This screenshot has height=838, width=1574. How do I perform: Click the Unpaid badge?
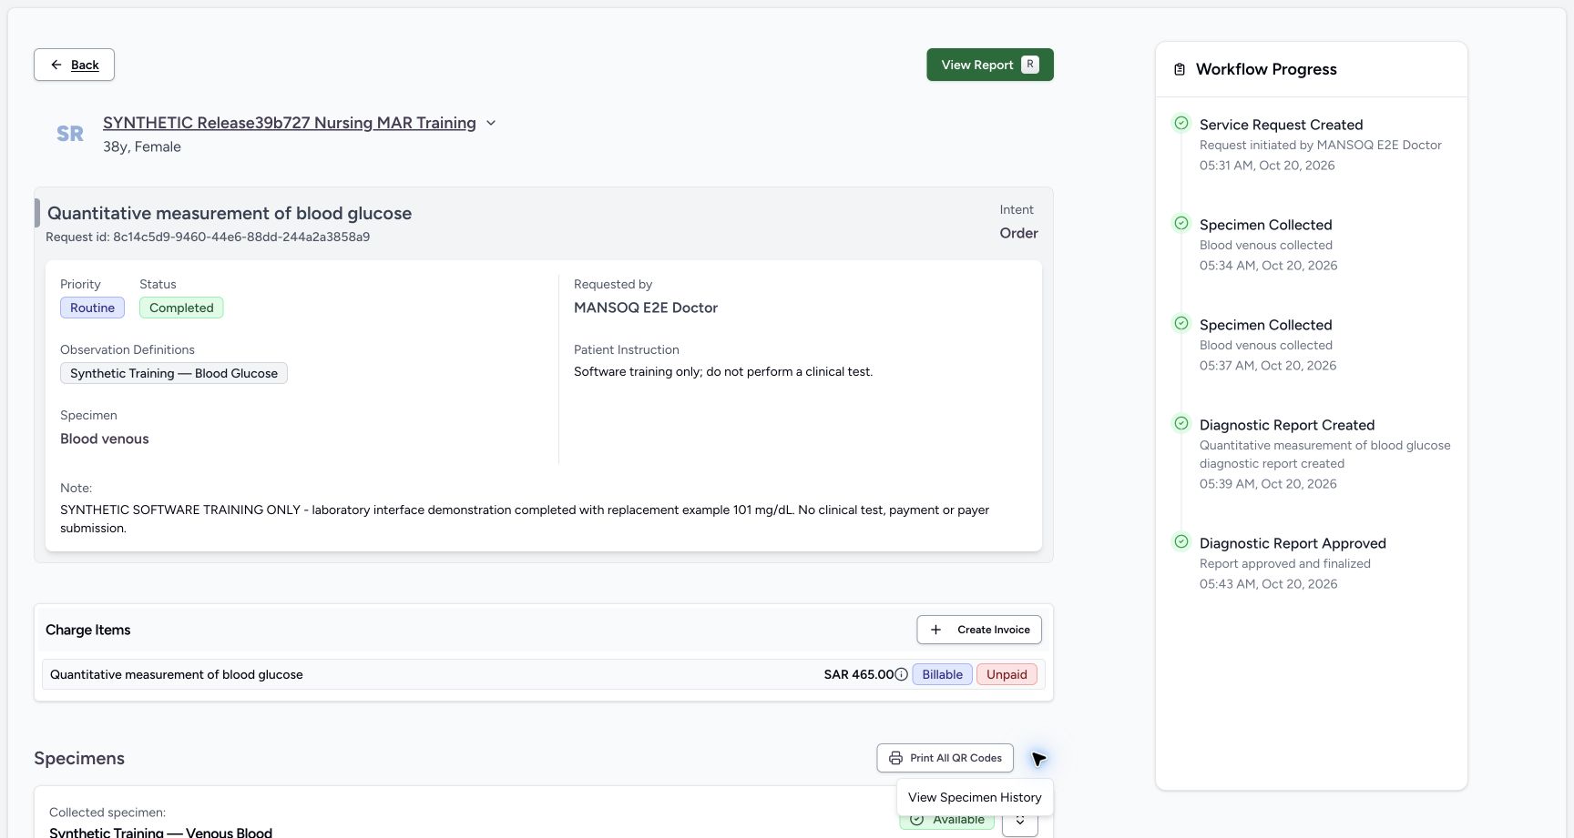pos(1007,674)
